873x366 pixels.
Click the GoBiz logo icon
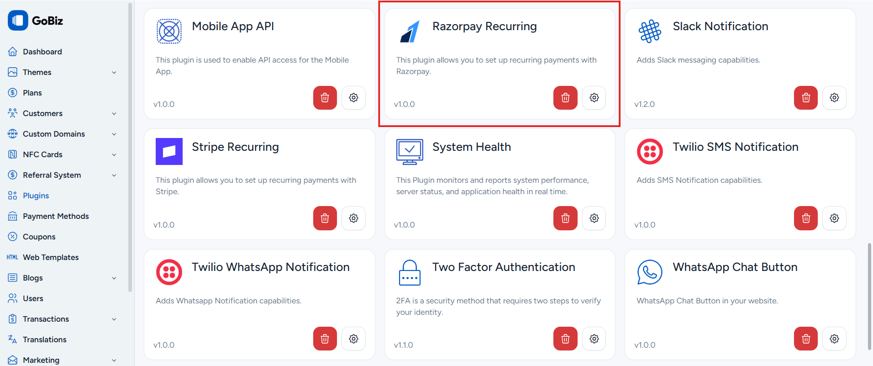(18, 21)
